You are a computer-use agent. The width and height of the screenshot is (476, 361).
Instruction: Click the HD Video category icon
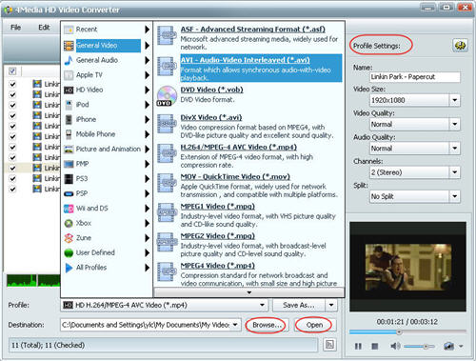click(69, 90)
